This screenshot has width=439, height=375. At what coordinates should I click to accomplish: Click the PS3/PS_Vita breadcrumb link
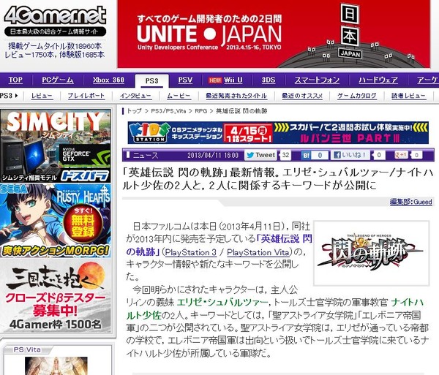[x=168, y=111]
